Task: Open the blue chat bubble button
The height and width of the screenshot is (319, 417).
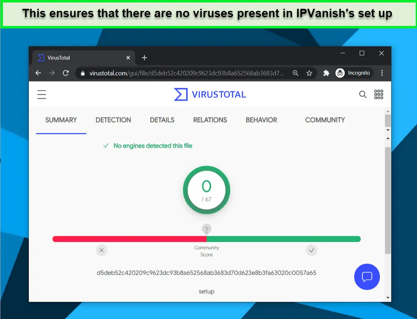Action: pyautogui.click(x=367, y=277)
